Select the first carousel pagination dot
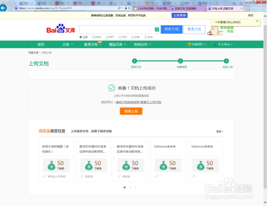The height and width of the screenshot is (206, 267). pos(124,187)
